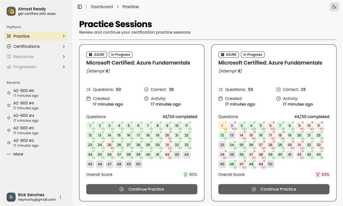
Task: Click the trophy icon next to 90% score
Action: (x=185, y=174)
